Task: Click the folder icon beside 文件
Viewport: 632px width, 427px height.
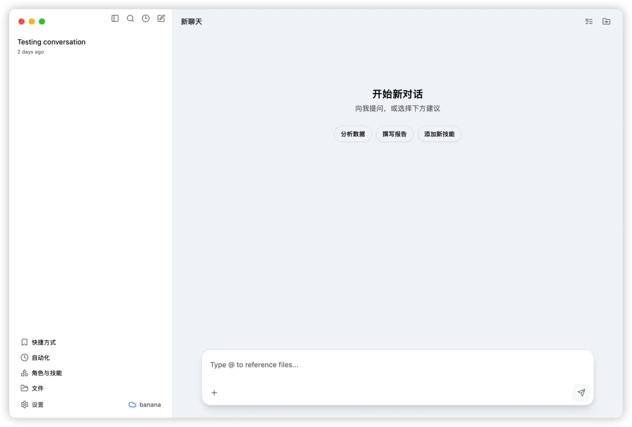Action: [24, 388]
